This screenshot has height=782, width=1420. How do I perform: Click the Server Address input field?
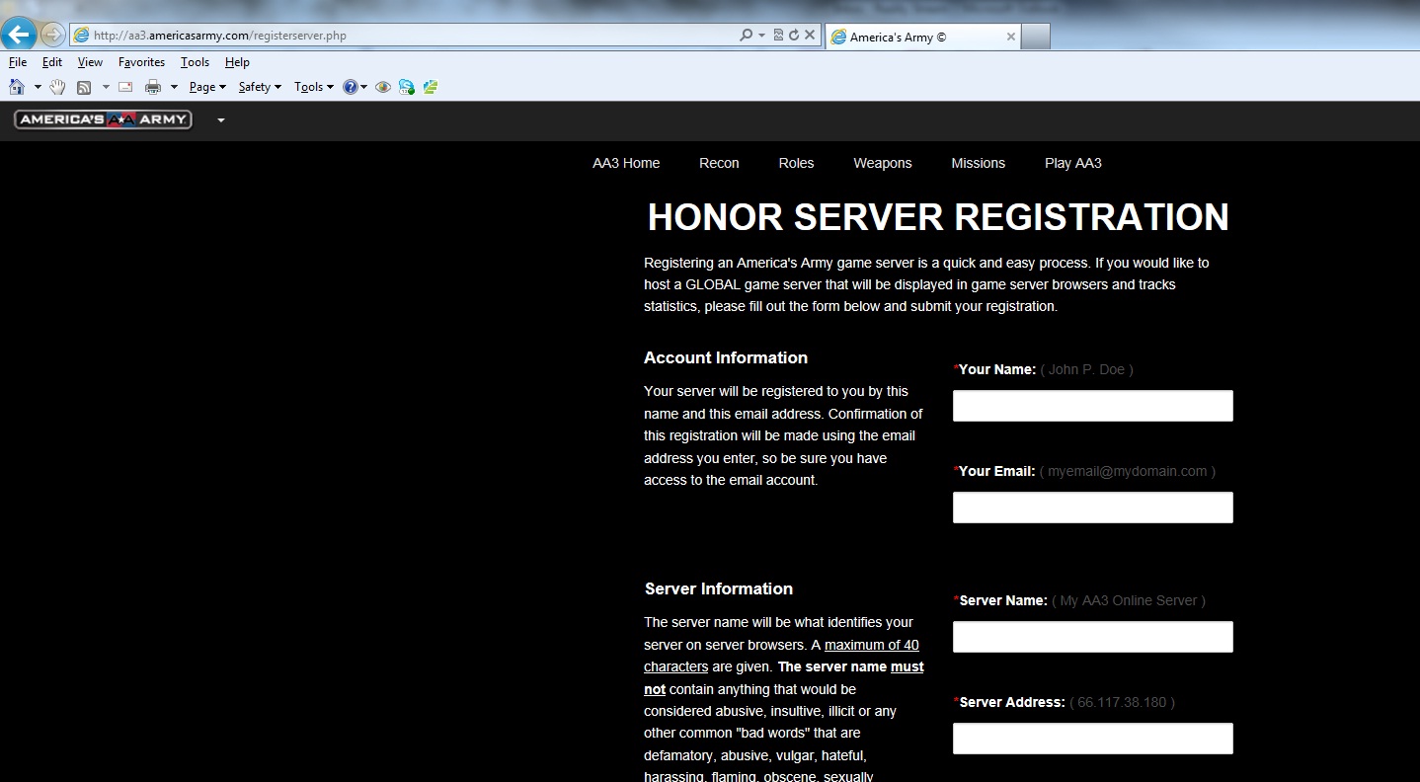(x=1093, y=739)
